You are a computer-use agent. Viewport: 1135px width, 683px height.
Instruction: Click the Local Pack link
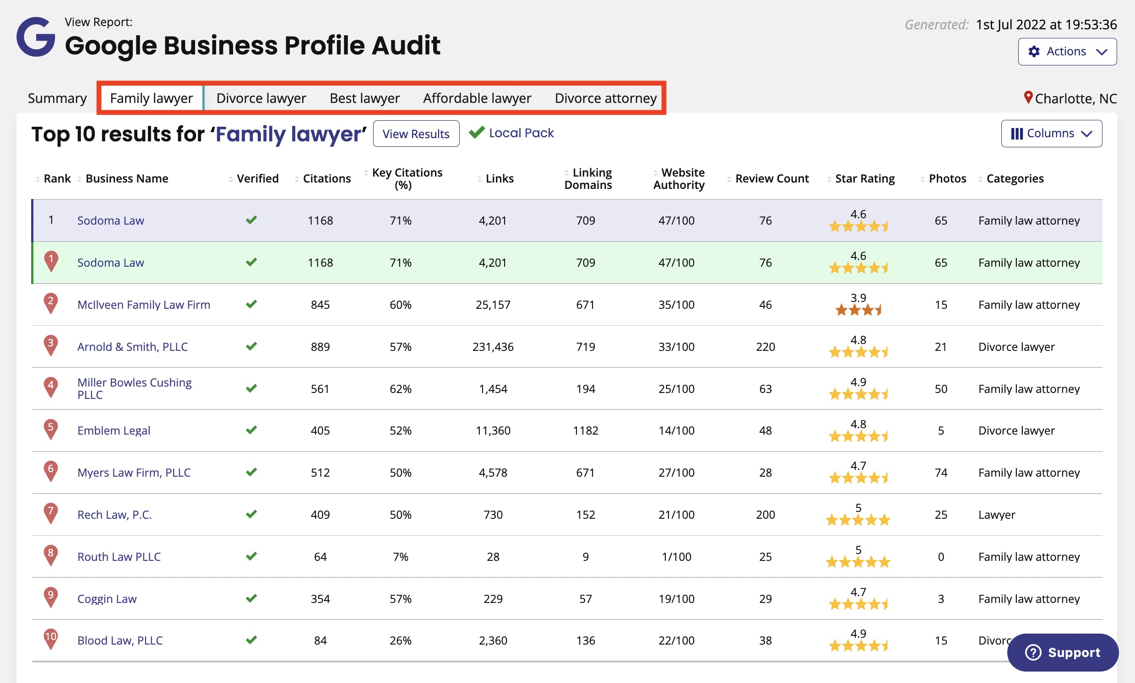(x=521, y=133)
